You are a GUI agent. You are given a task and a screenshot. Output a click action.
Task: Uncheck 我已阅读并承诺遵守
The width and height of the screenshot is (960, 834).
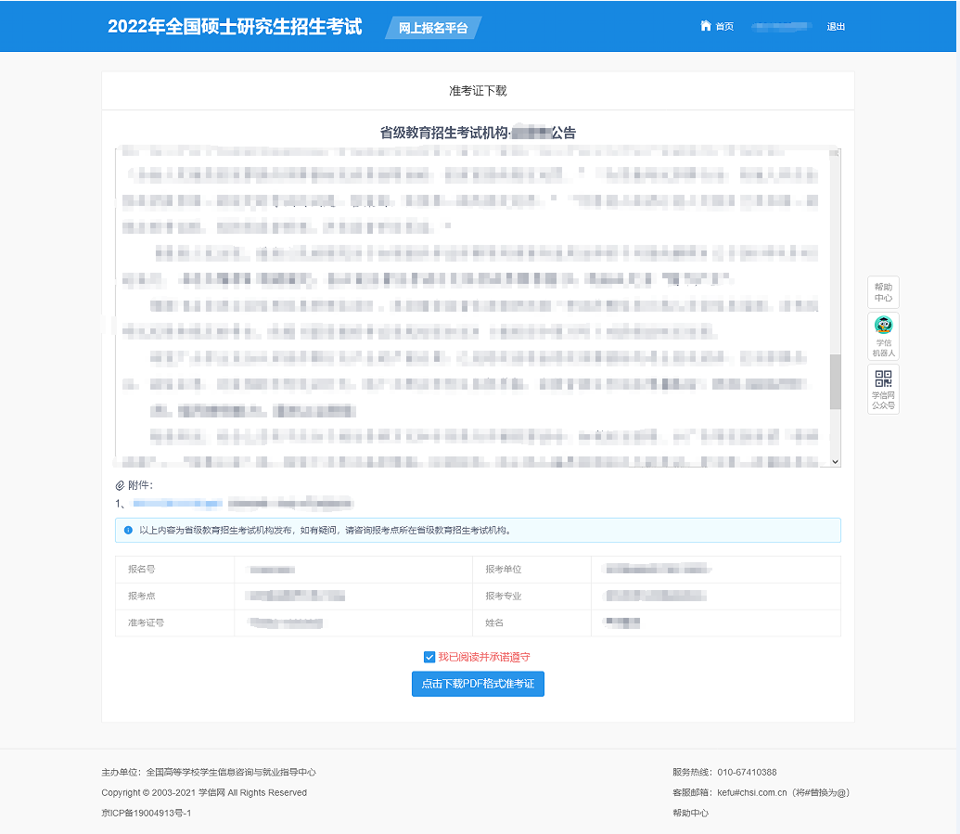(429, 657)
